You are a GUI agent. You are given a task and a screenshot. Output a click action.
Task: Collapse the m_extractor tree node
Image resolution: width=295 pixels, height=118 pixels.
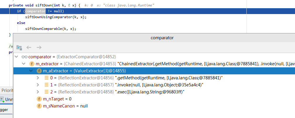(24, 64)
